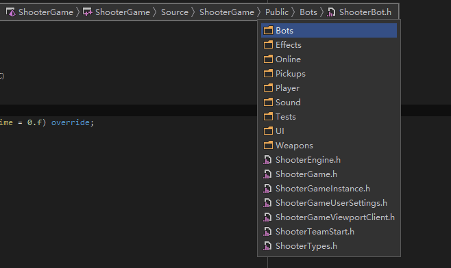This screenshot has width=451, height=268.
Task: Click the Player folder icon
Action: (268, 88)
